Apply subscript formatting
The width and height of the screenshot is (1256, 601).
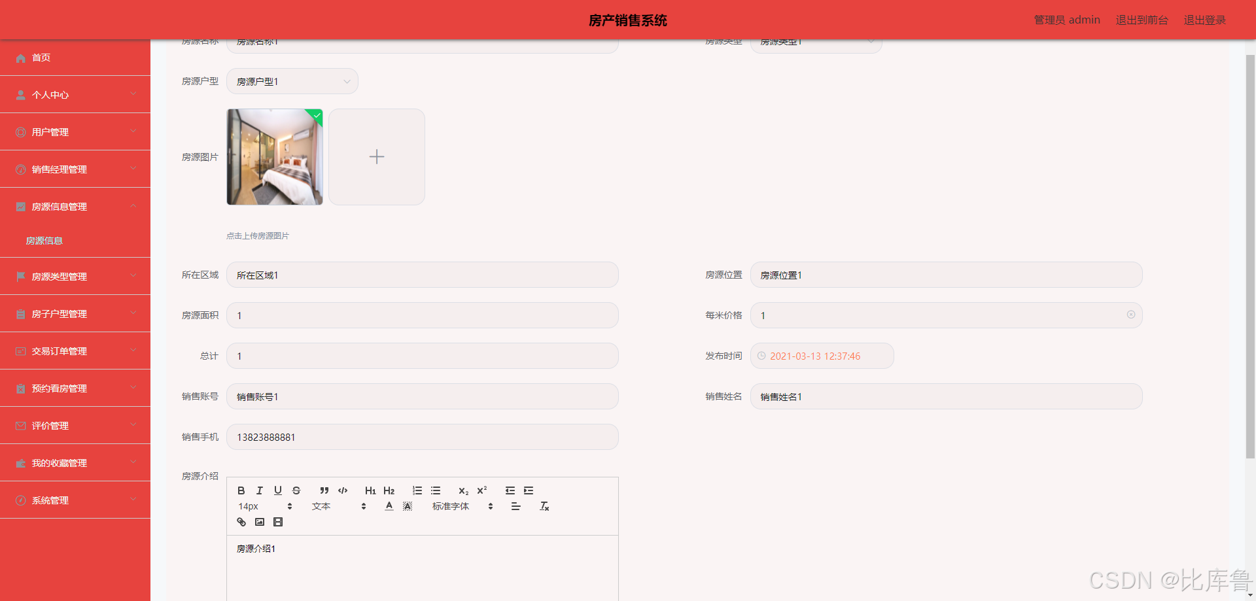tap(463, 490)
